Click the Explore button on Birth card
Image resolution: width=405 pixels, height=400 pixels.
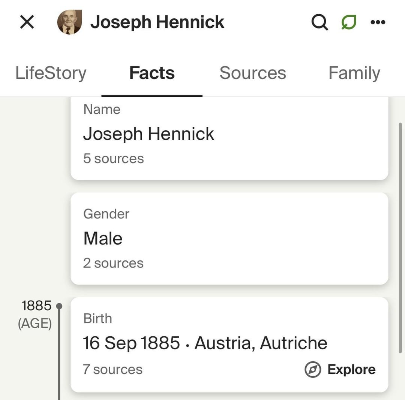340,370
